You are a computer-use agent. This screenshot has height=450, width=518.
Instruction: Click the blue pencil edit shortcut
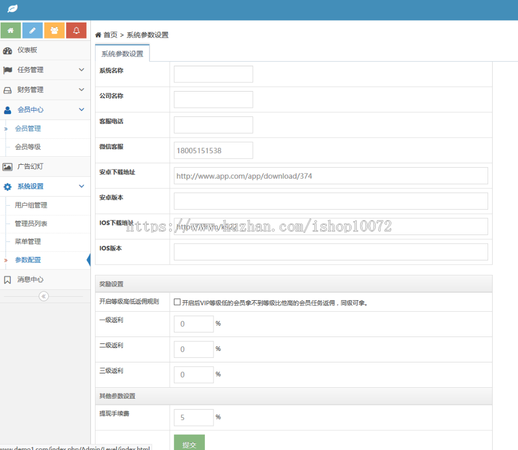point(32,31)
